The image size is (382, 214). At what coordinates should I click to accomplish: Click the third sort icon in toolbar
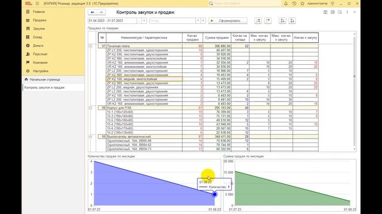pos(282,21)
